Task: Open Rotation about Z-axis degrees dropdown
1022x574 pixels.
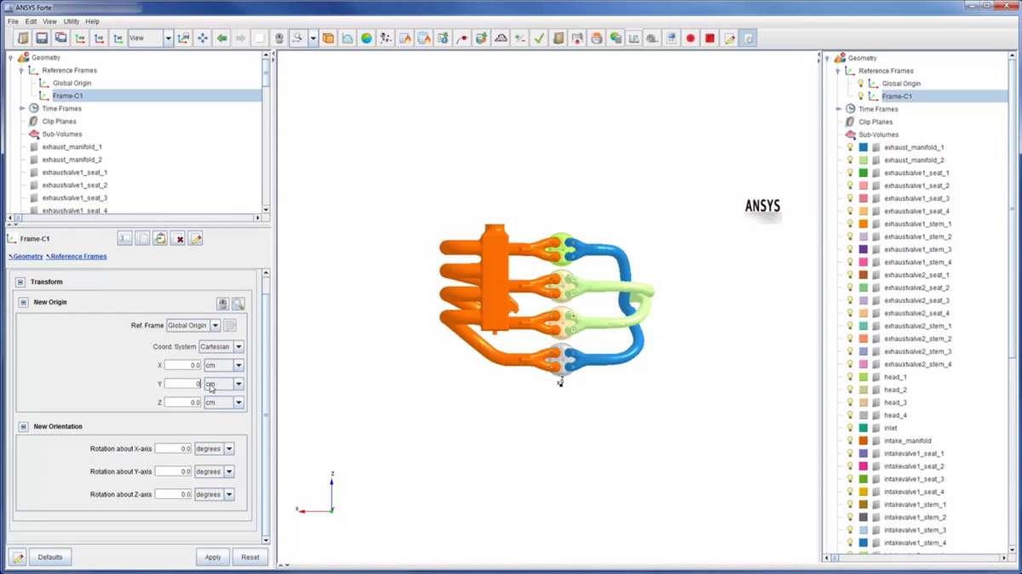Action: pyautogui.click(x=229, y=494)
